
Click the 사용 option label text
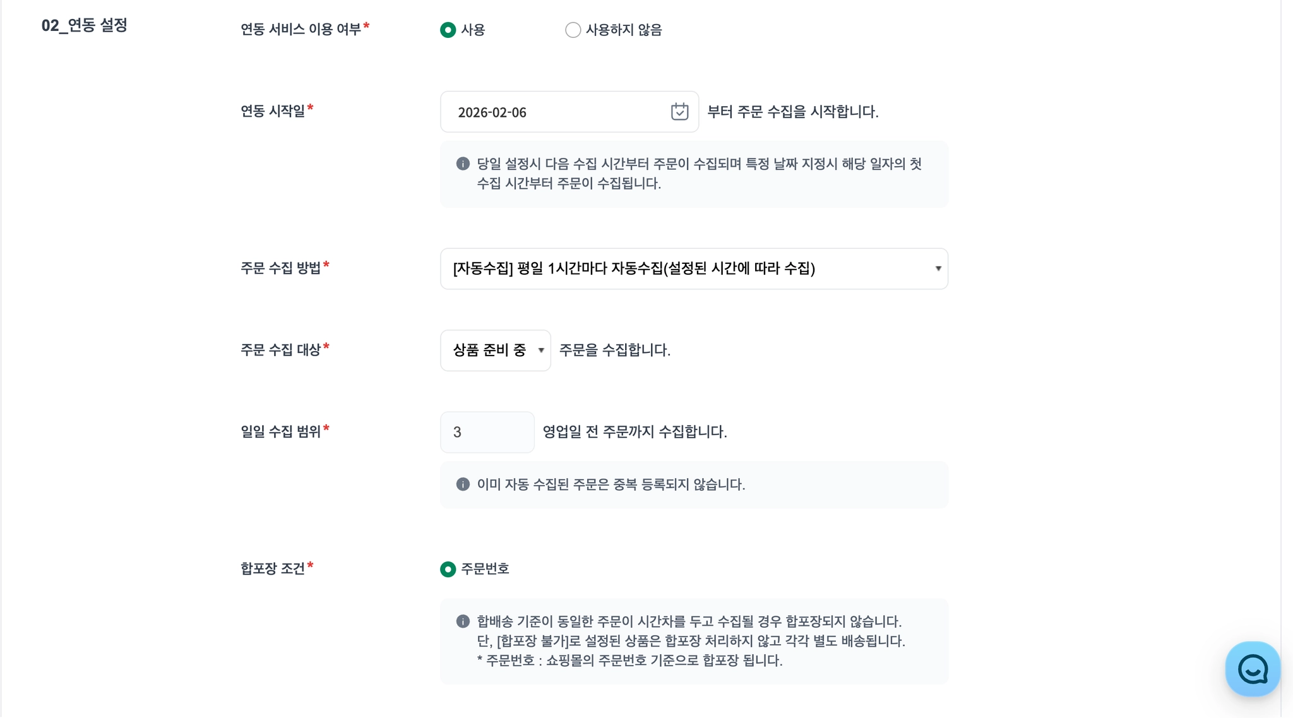coord(473,30)
